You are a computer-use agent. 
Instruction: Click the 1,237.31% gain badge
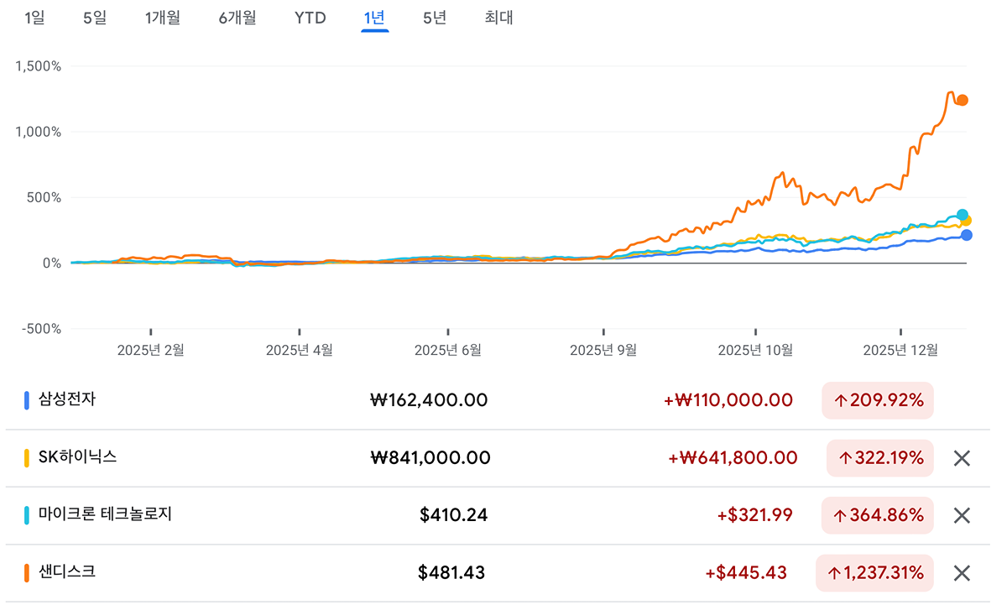click(874, 573)
